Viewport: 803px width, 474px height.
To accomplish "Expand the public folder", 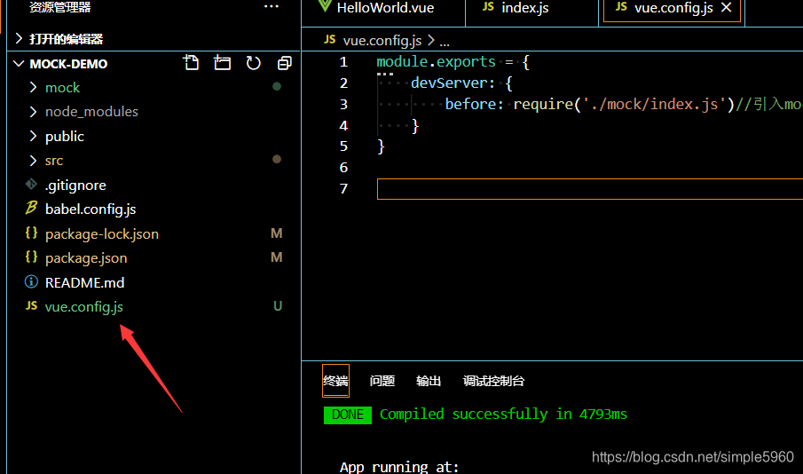I will 34,136.
